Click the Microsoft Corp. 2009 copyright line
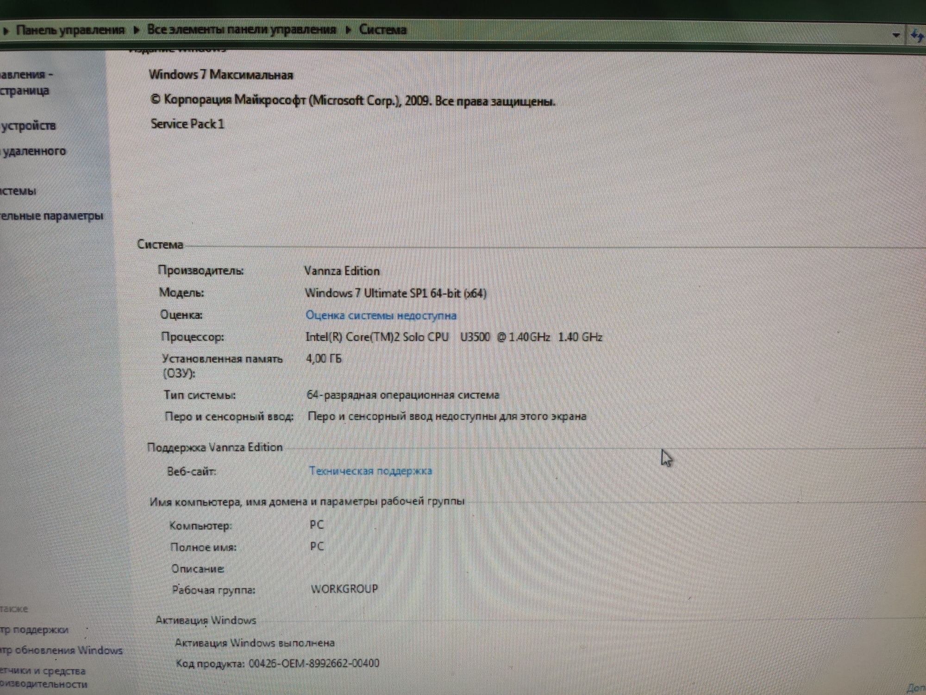This screenshot has height=695, width=926. [x=353, y=101]
